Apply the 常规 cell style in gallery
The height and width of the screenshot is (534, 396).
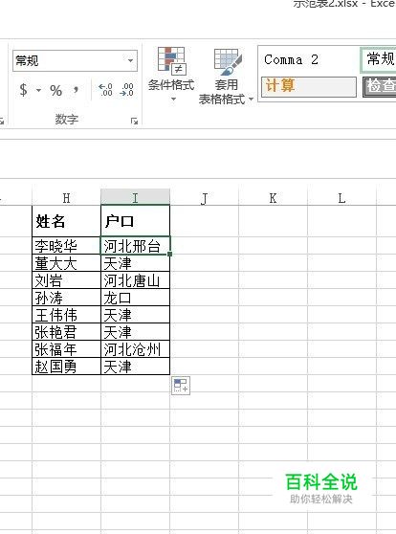(378, 59)
